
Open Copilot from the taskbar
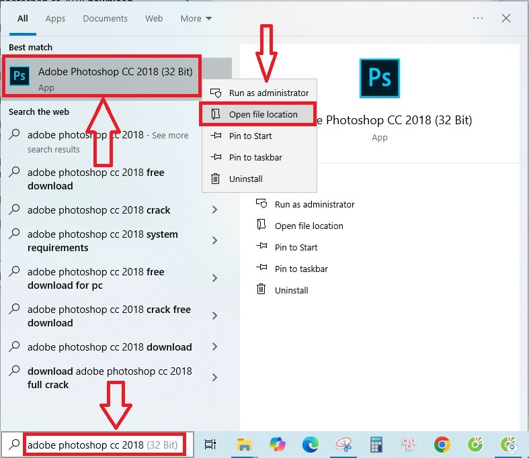pos(278,445)
